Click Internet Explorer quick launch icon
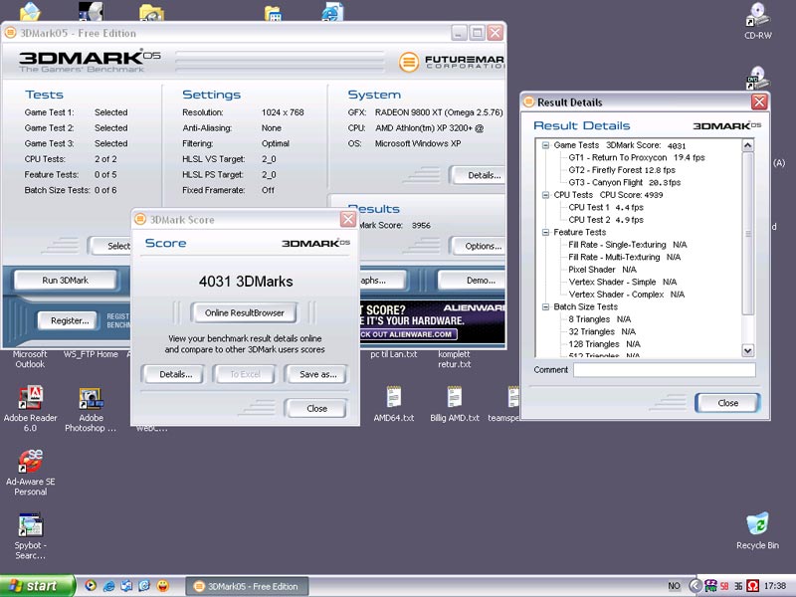 (x=108, y=586)
